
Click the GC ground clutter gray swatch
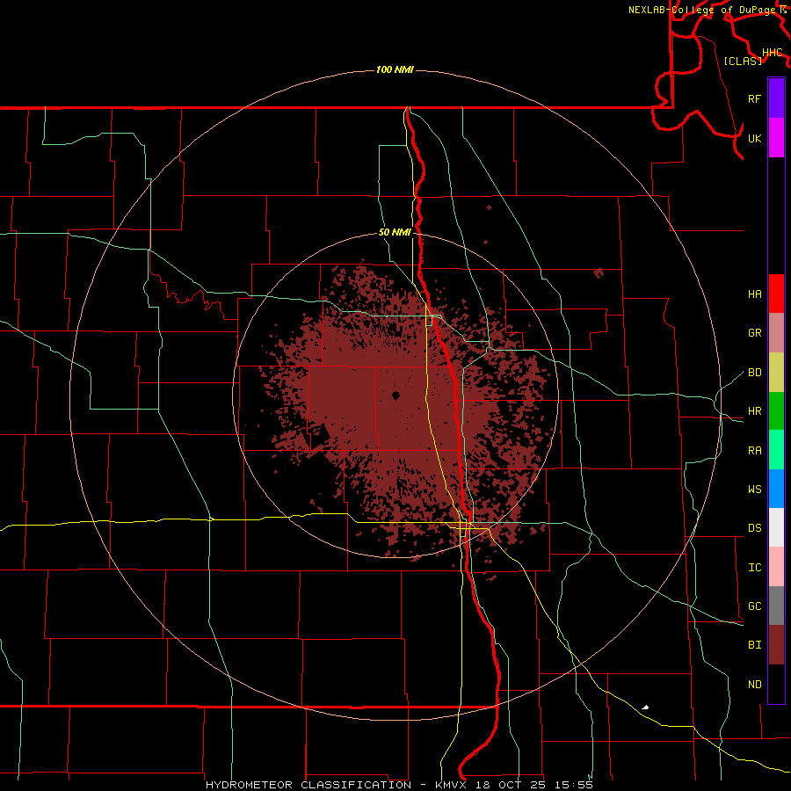(x=776, y=606)
